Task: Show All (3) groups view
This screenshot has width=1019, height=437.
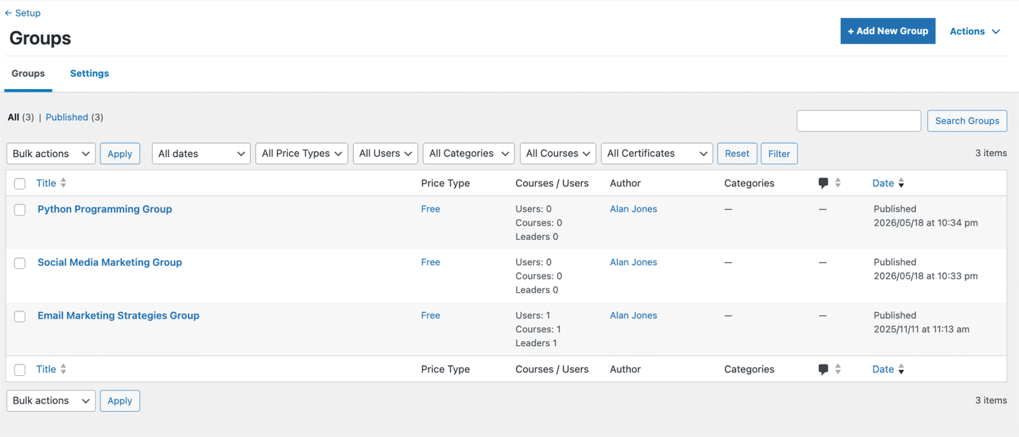Action: pyautogui.click(x=20, y=118)
